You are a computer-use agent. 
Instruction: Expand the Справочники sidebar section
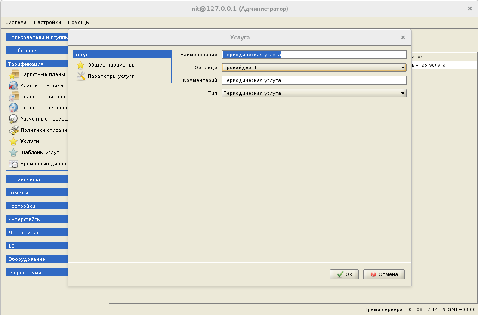(37, 179)
